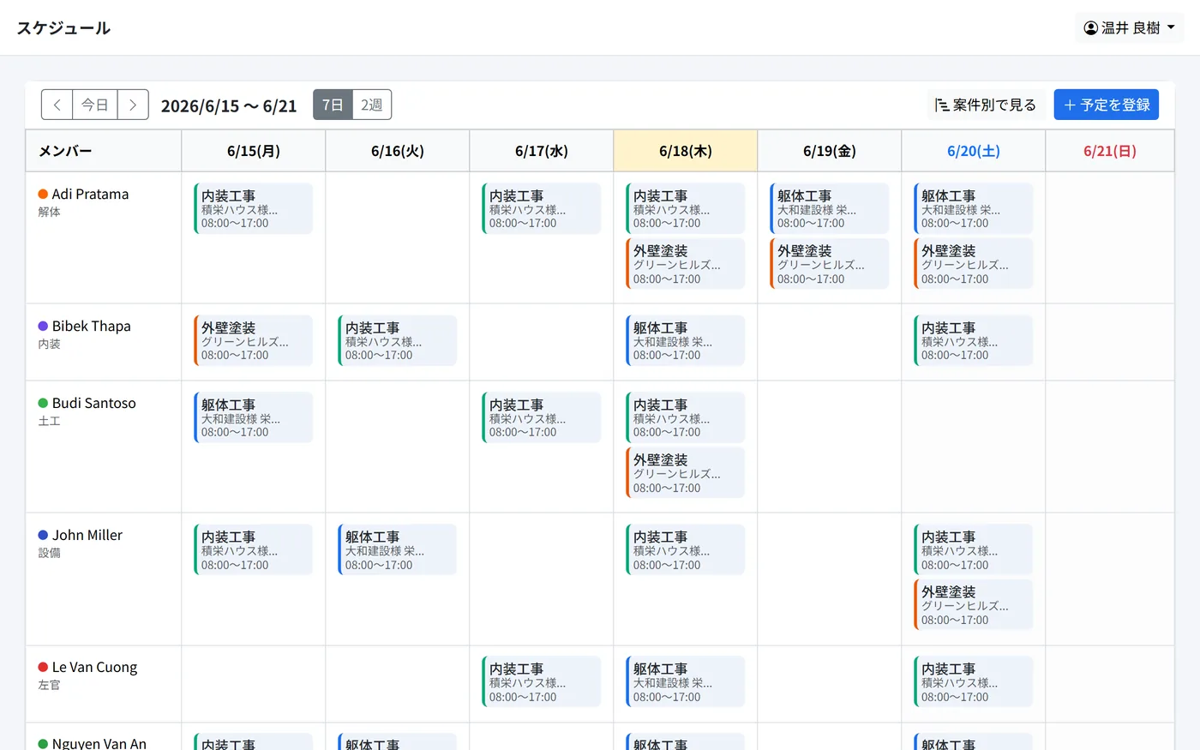The height and width of the screenshot is (750, 1200).
Task: Select the 6/16(火) column header
Action: pos(398,151)
